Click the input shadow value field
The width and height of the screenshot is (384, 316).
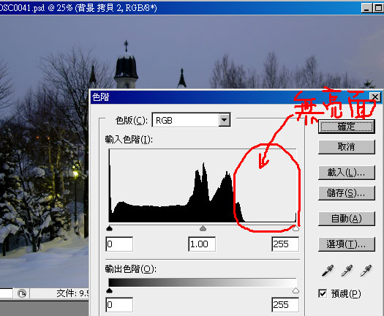coord(119,244)
